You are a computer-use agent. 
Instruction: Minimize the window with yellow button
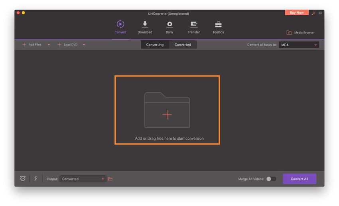pyautogui.click(x=24, y=13)
